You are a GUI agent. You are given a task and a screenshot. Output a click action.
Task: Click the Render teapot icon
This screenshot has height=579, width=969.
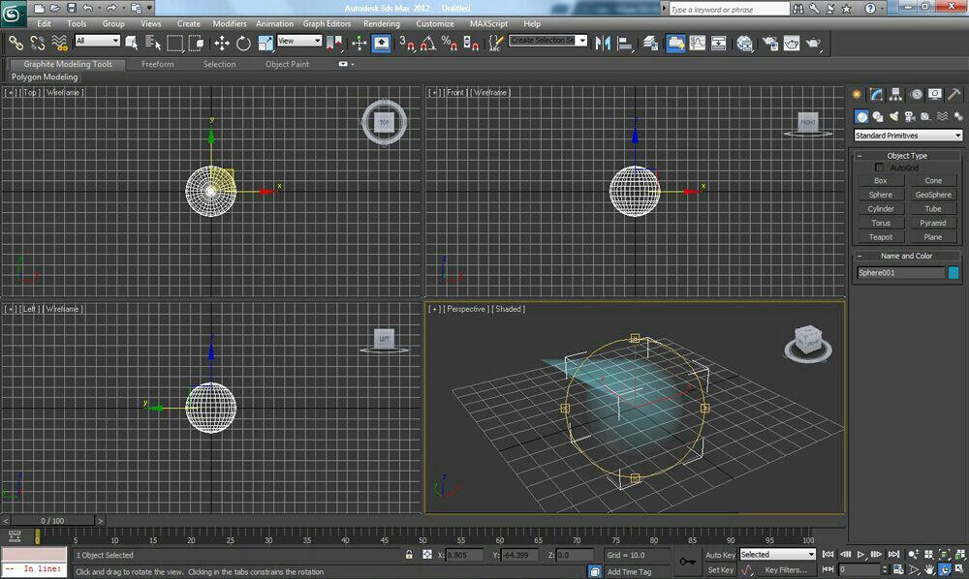(814, 43)
